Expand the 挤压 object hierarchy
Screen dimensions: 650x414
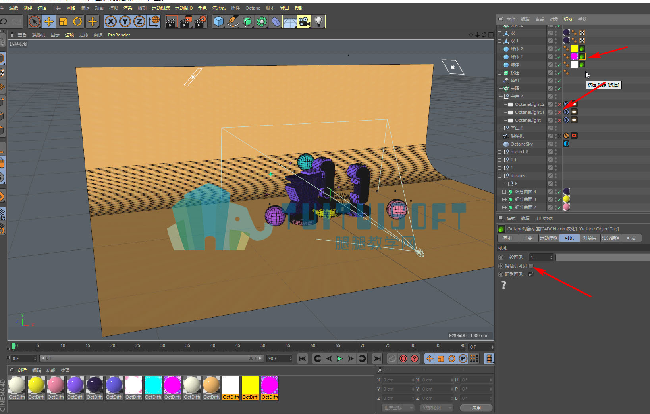coord(500,73)
